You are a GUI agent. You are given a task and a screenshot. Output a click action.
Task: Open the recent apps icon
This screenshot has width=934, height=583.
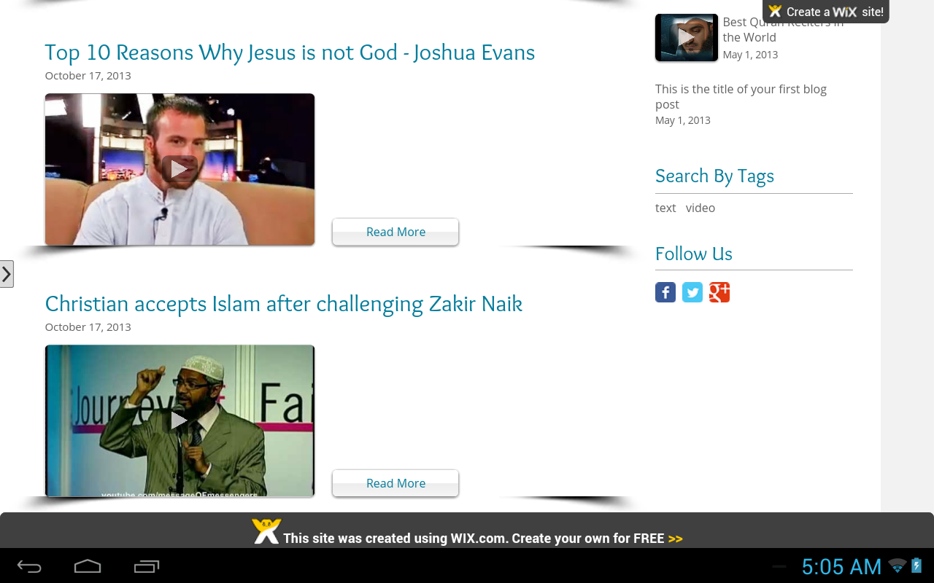tap(147, 566)
